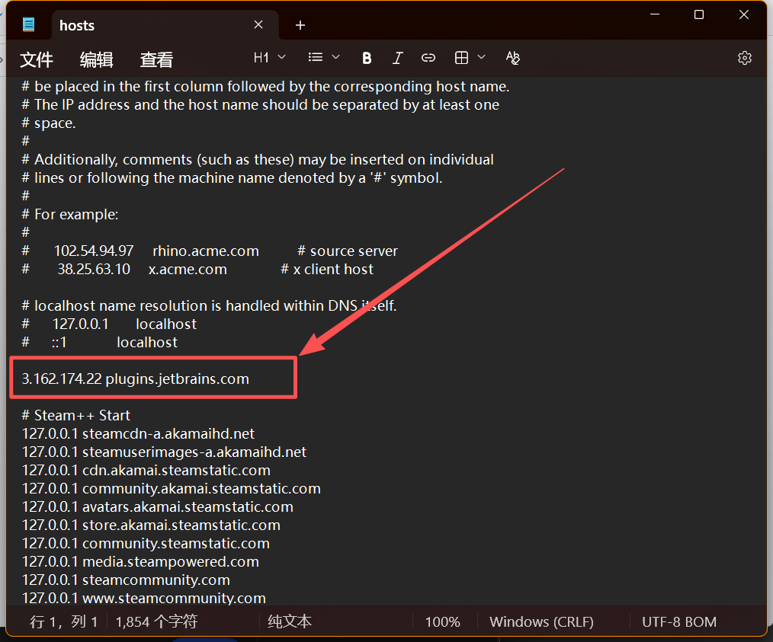Click the 行 1, 列 1 cursor position
The image size is (773, 642).
click(64, 621)
